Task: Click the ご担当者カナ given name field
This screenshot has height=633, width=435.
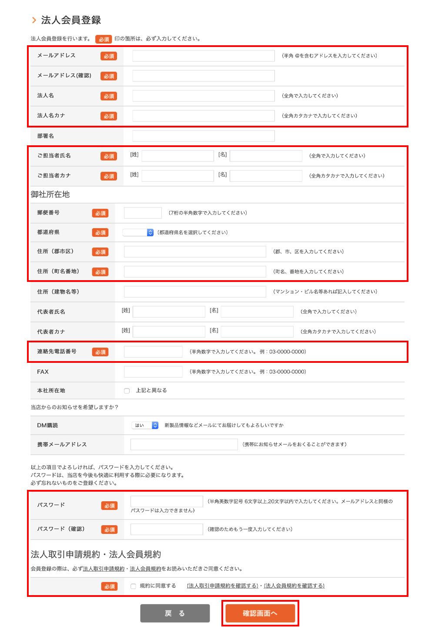Action: pyautogui.click(x=266, y=176)
